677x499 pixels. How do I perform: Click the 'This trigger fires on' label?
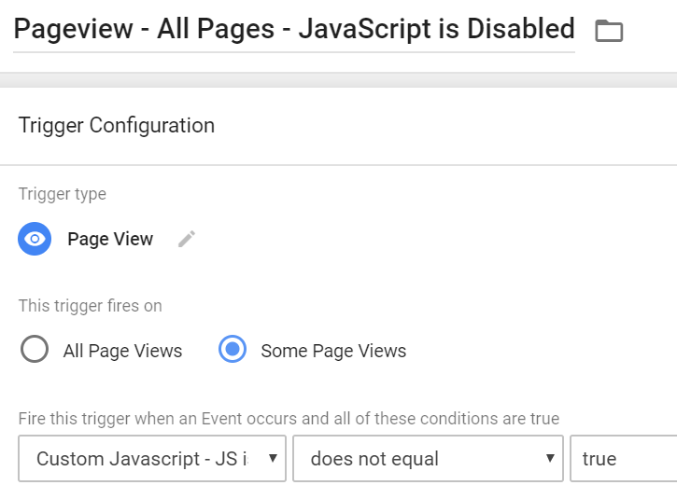90,305
